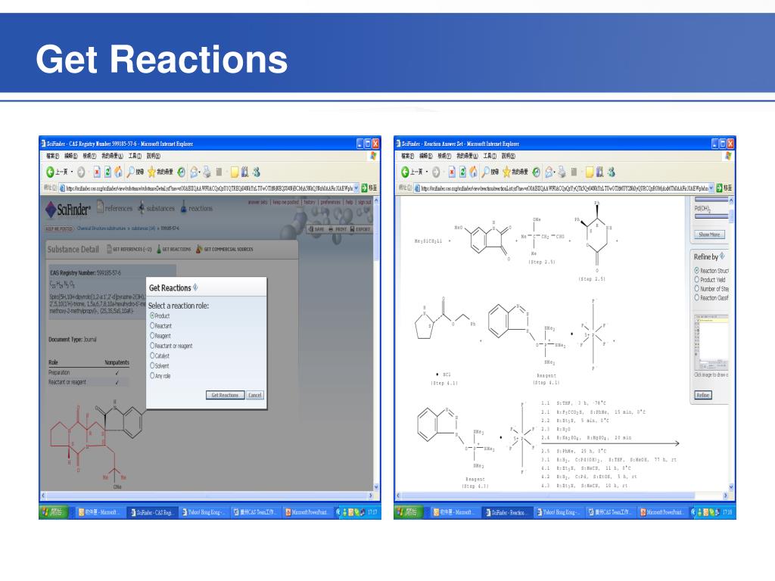Click Messenger icon in CAS Registry window toolbar
Viewport: 775px width, 581px height.
(256, 172)
